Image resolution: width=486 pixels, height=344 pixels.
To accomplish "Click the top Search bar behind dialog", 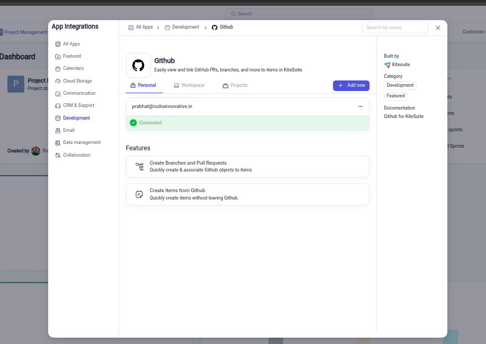I will pos(299,14).
